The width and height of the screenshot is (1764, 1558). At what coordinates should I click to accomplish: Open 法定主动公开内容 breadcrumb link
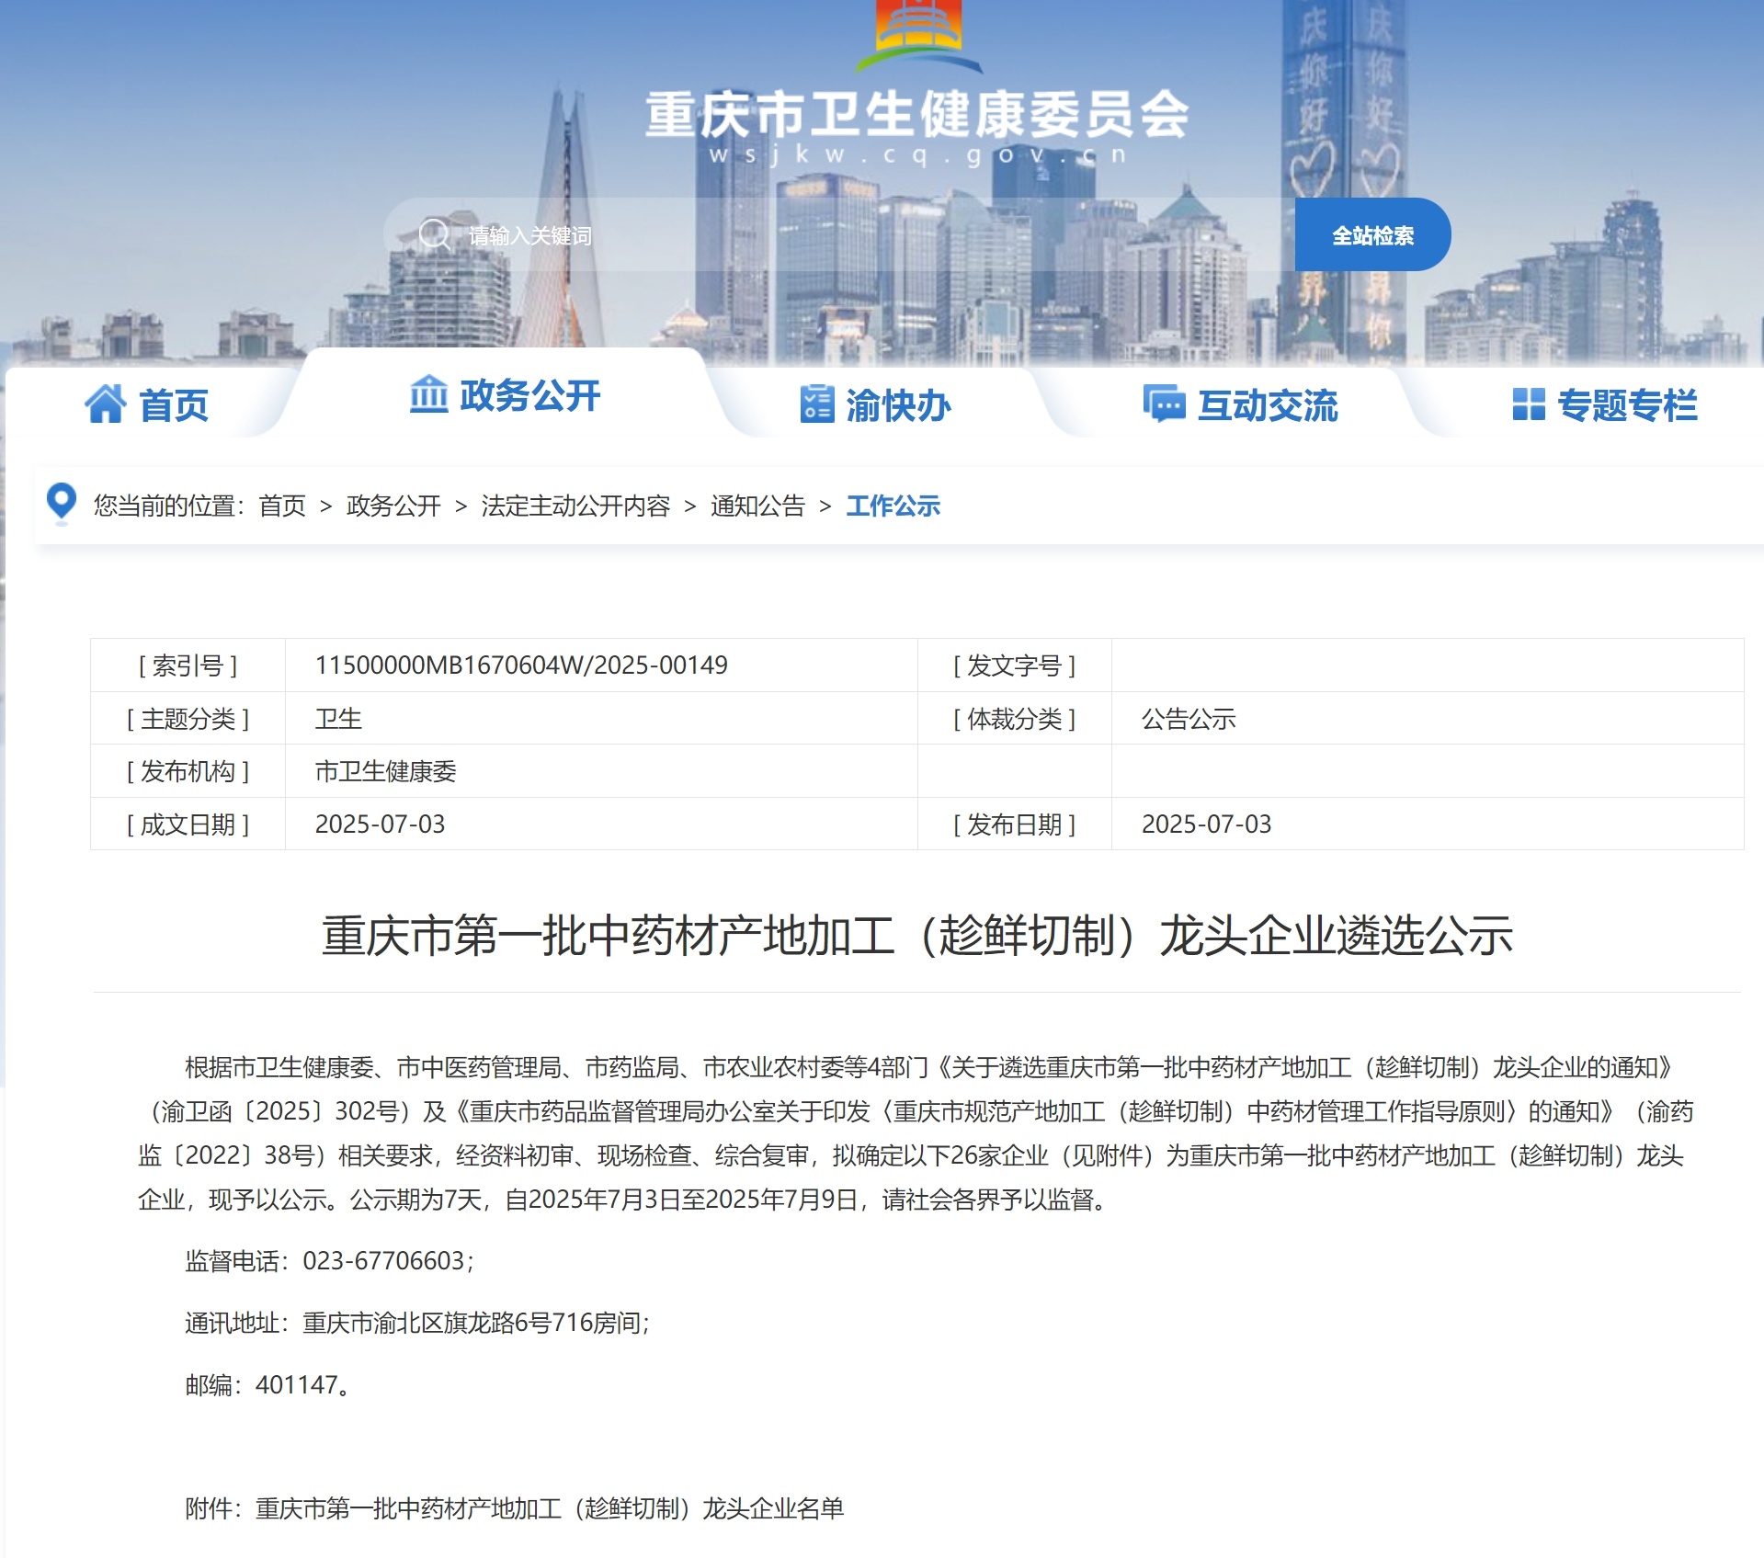[575, 506]
